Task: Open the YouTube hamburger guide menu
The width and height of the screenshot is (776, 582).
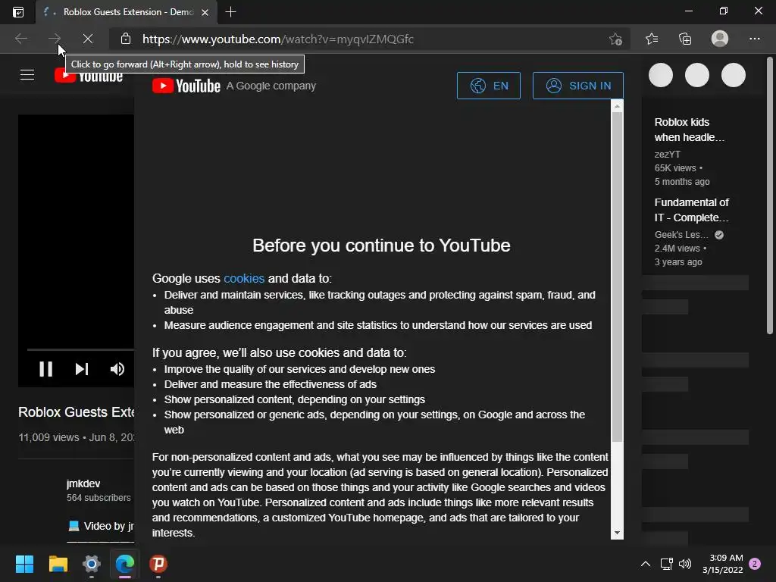Action: tap(27, 75)
